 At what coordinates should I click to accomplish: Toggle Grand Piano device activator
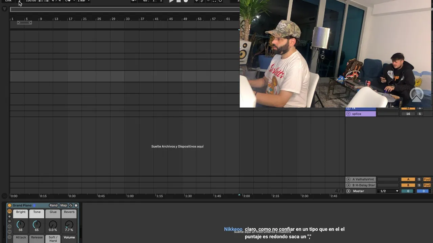pos(9,205)
